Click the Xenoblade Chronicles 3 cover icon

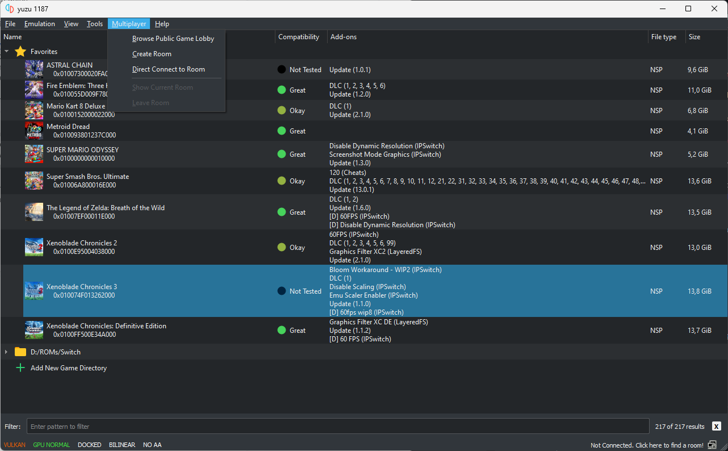(34, 291)
